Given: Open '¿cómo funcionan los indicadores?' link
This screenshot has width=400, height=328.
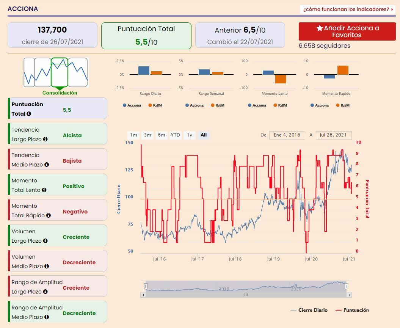Looking at the screenshot, I should (x=348, y=9).
